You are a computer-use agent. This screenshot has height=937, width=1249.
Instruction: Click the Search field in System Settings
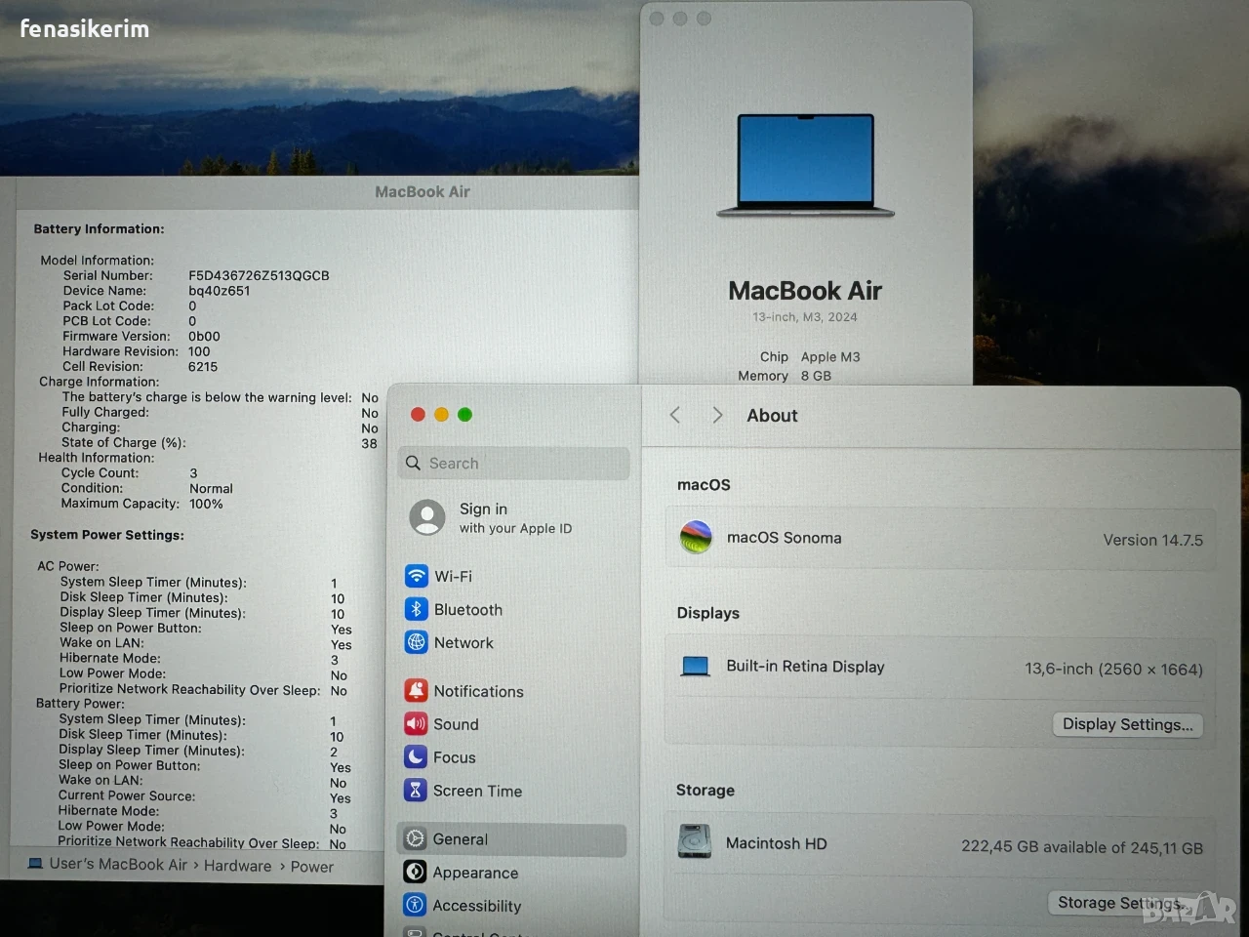pyautogui.click(x=514, y=464)
